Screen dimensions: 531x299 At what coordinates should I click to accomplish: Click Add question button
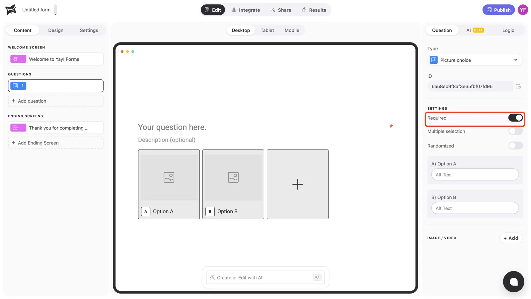tap(56, 101)
